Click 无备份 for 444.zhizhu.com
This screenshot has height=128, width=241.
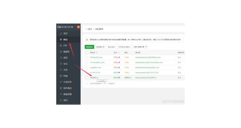[x=127, y=57]
